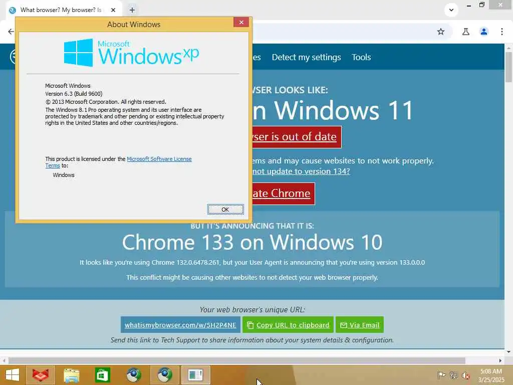The image size is (513, 385).
Task: Click the 'not update to version 134?' link
Action: coord(301,171)
